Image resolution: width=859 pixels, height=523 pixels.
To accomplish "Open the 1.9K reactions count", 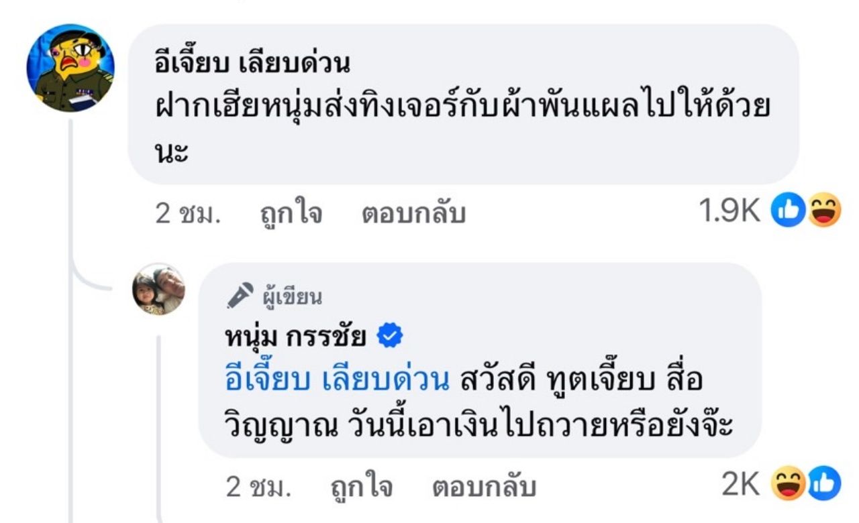I will (729, 212).
